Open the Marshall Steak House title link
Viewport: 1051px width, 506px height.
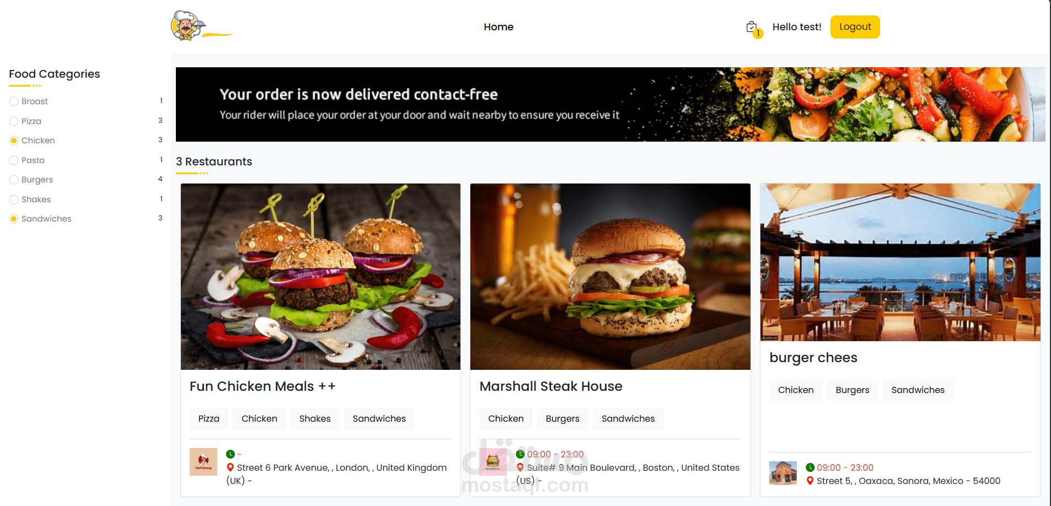(551, 386)
